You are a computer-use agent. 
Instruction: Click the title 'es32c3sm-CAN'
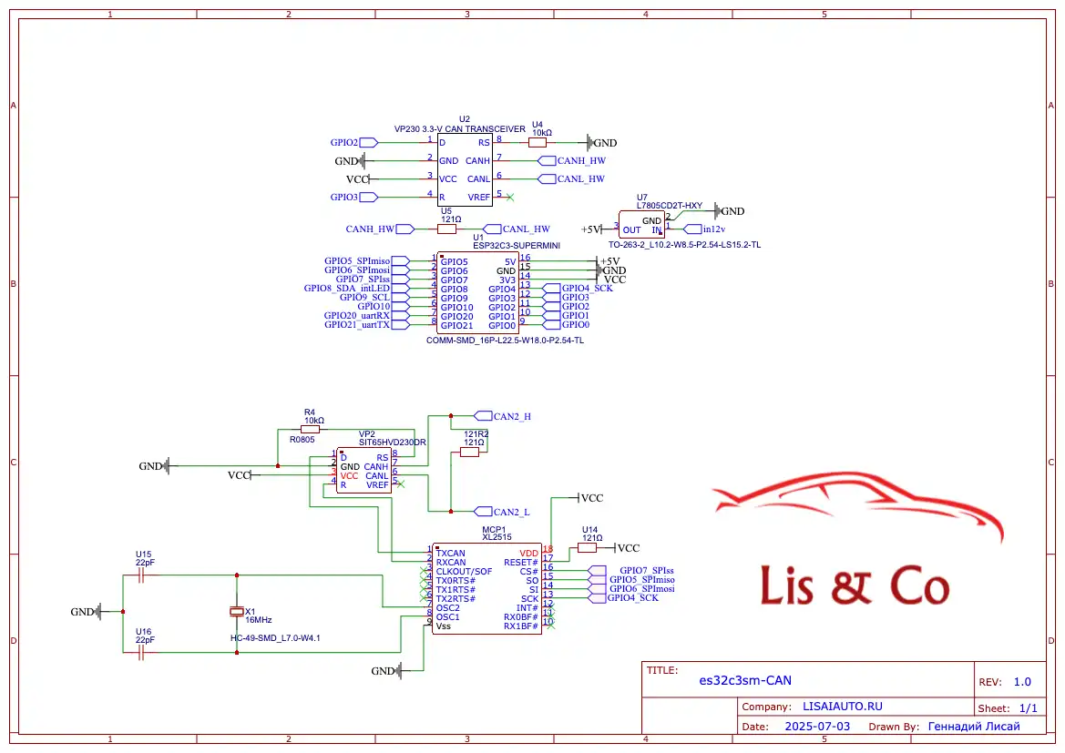click(x=745, y=680)
